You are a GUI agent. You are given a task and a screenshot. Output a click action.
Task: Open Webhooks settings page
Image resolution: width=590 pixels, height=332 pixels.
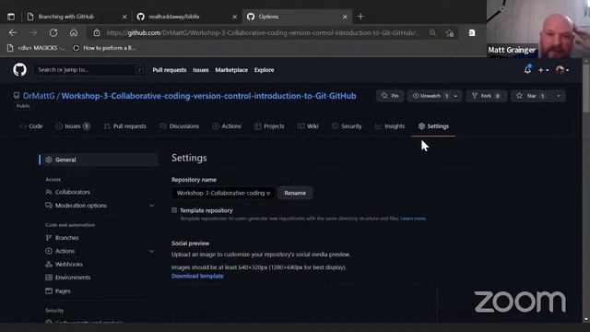point(68,265)
